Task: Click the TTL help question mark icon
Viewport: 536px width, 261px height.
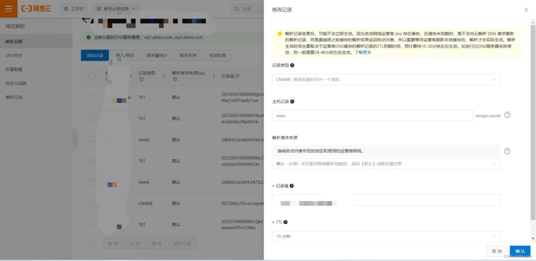Action: (285, 222)
